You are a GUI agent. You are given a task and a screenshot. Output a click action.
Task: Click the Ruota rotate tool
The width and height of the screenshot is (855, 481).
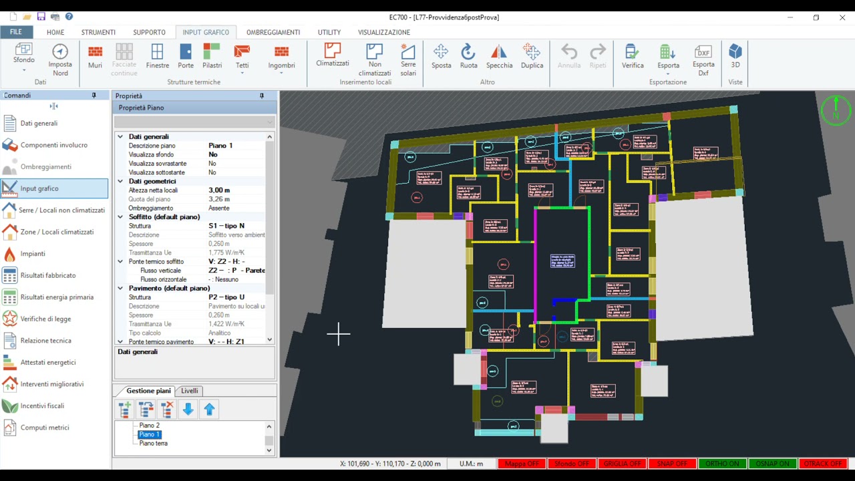[x=469, y=57]
